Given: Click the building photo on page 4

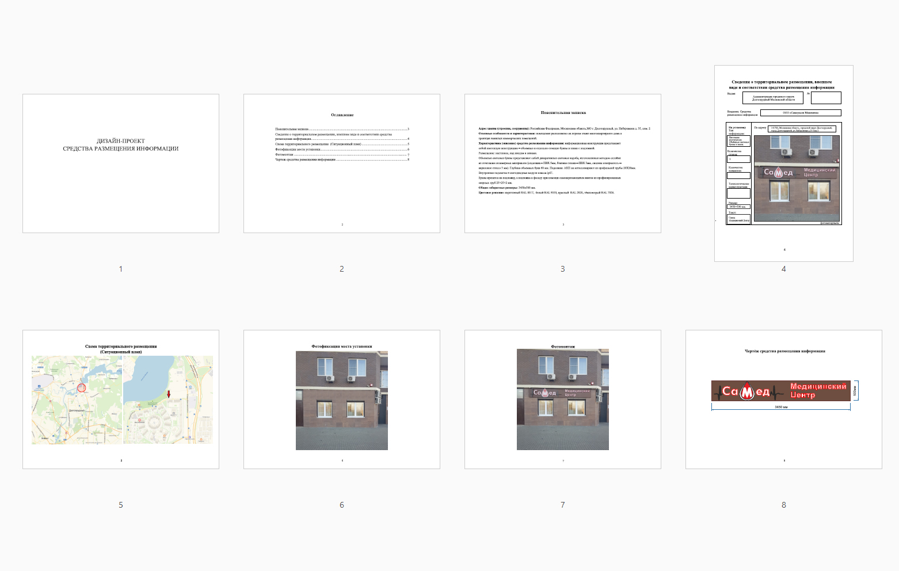Looking at the screenshot, I should (797, 178).
